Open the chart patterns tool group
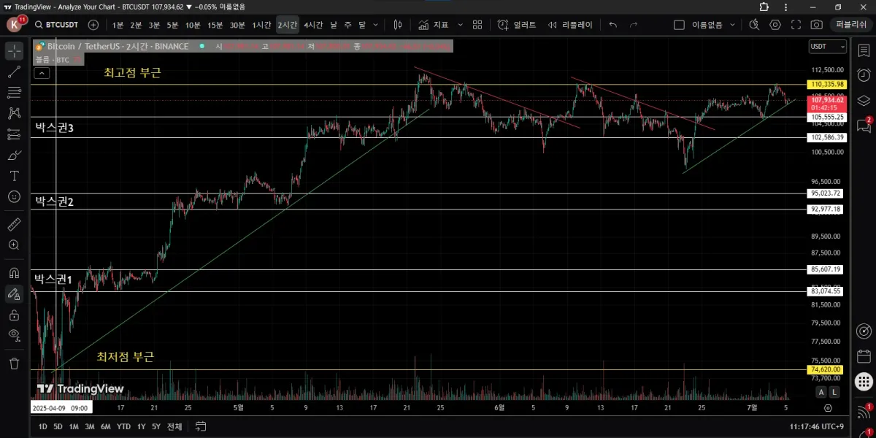The image size is (876, 438). coord(14,113)
